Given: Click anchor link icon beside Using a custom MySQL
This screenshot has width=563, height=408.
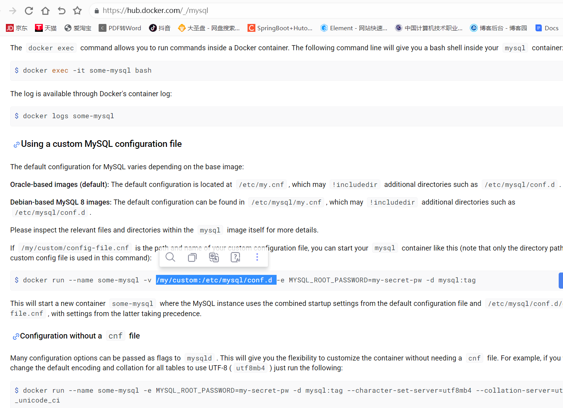Looking at the screenshot, I should point(17,145).
